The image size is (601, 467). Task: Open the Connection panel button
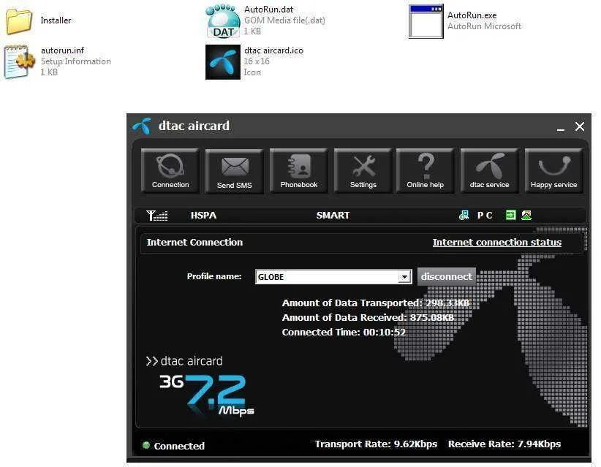click(x=170, y=170)
